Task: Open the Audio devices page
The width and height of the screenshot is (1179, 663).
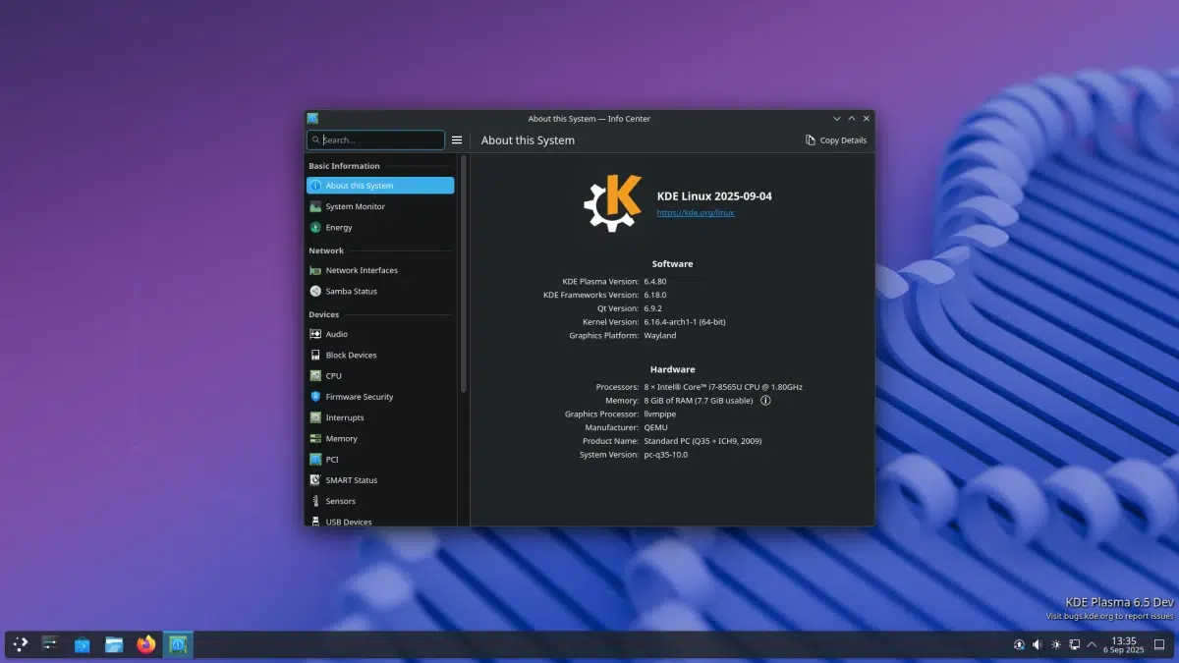Action: [x=380, y=334]
